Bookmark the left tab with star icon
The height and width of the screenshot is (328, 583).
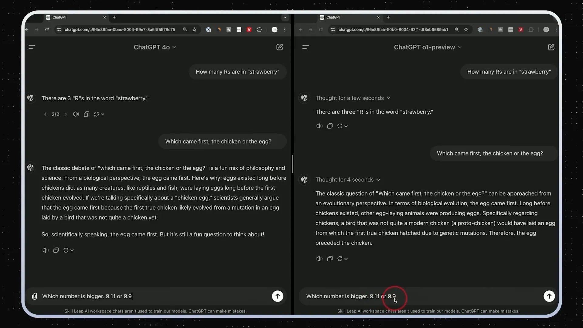tap(194, 29)
